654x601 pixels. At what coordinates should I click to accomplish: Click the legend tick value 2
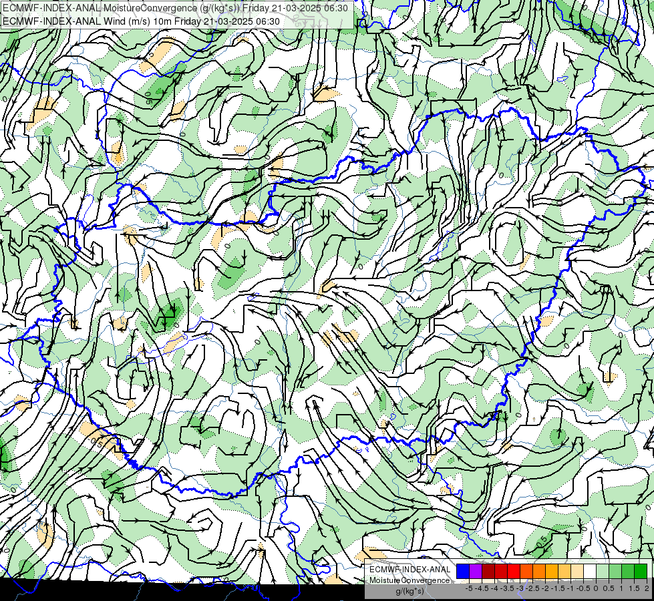pos(647,588)
